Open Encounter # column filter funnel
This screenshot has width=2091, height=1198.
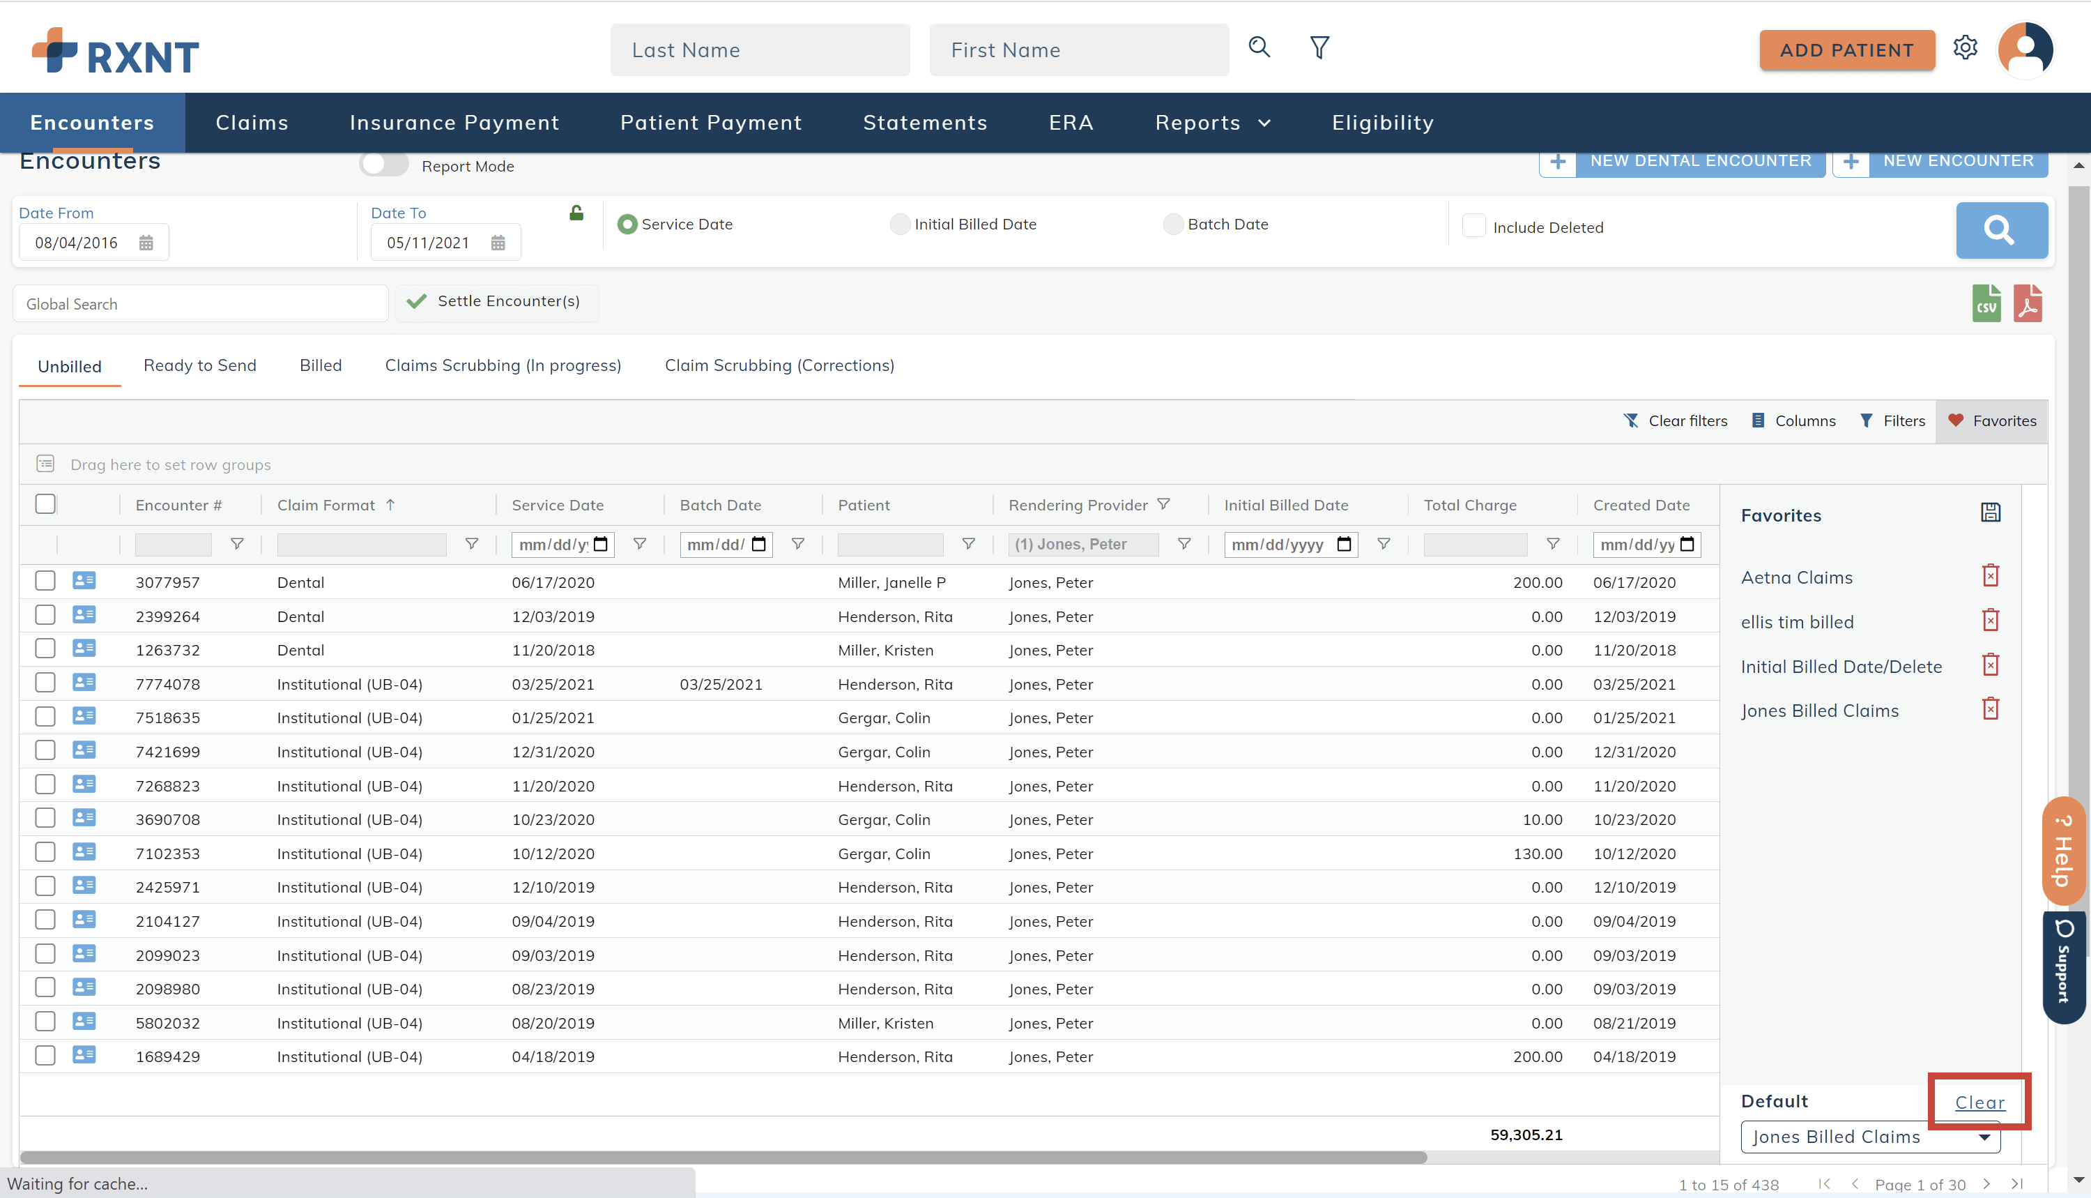[x=237, y=544]
